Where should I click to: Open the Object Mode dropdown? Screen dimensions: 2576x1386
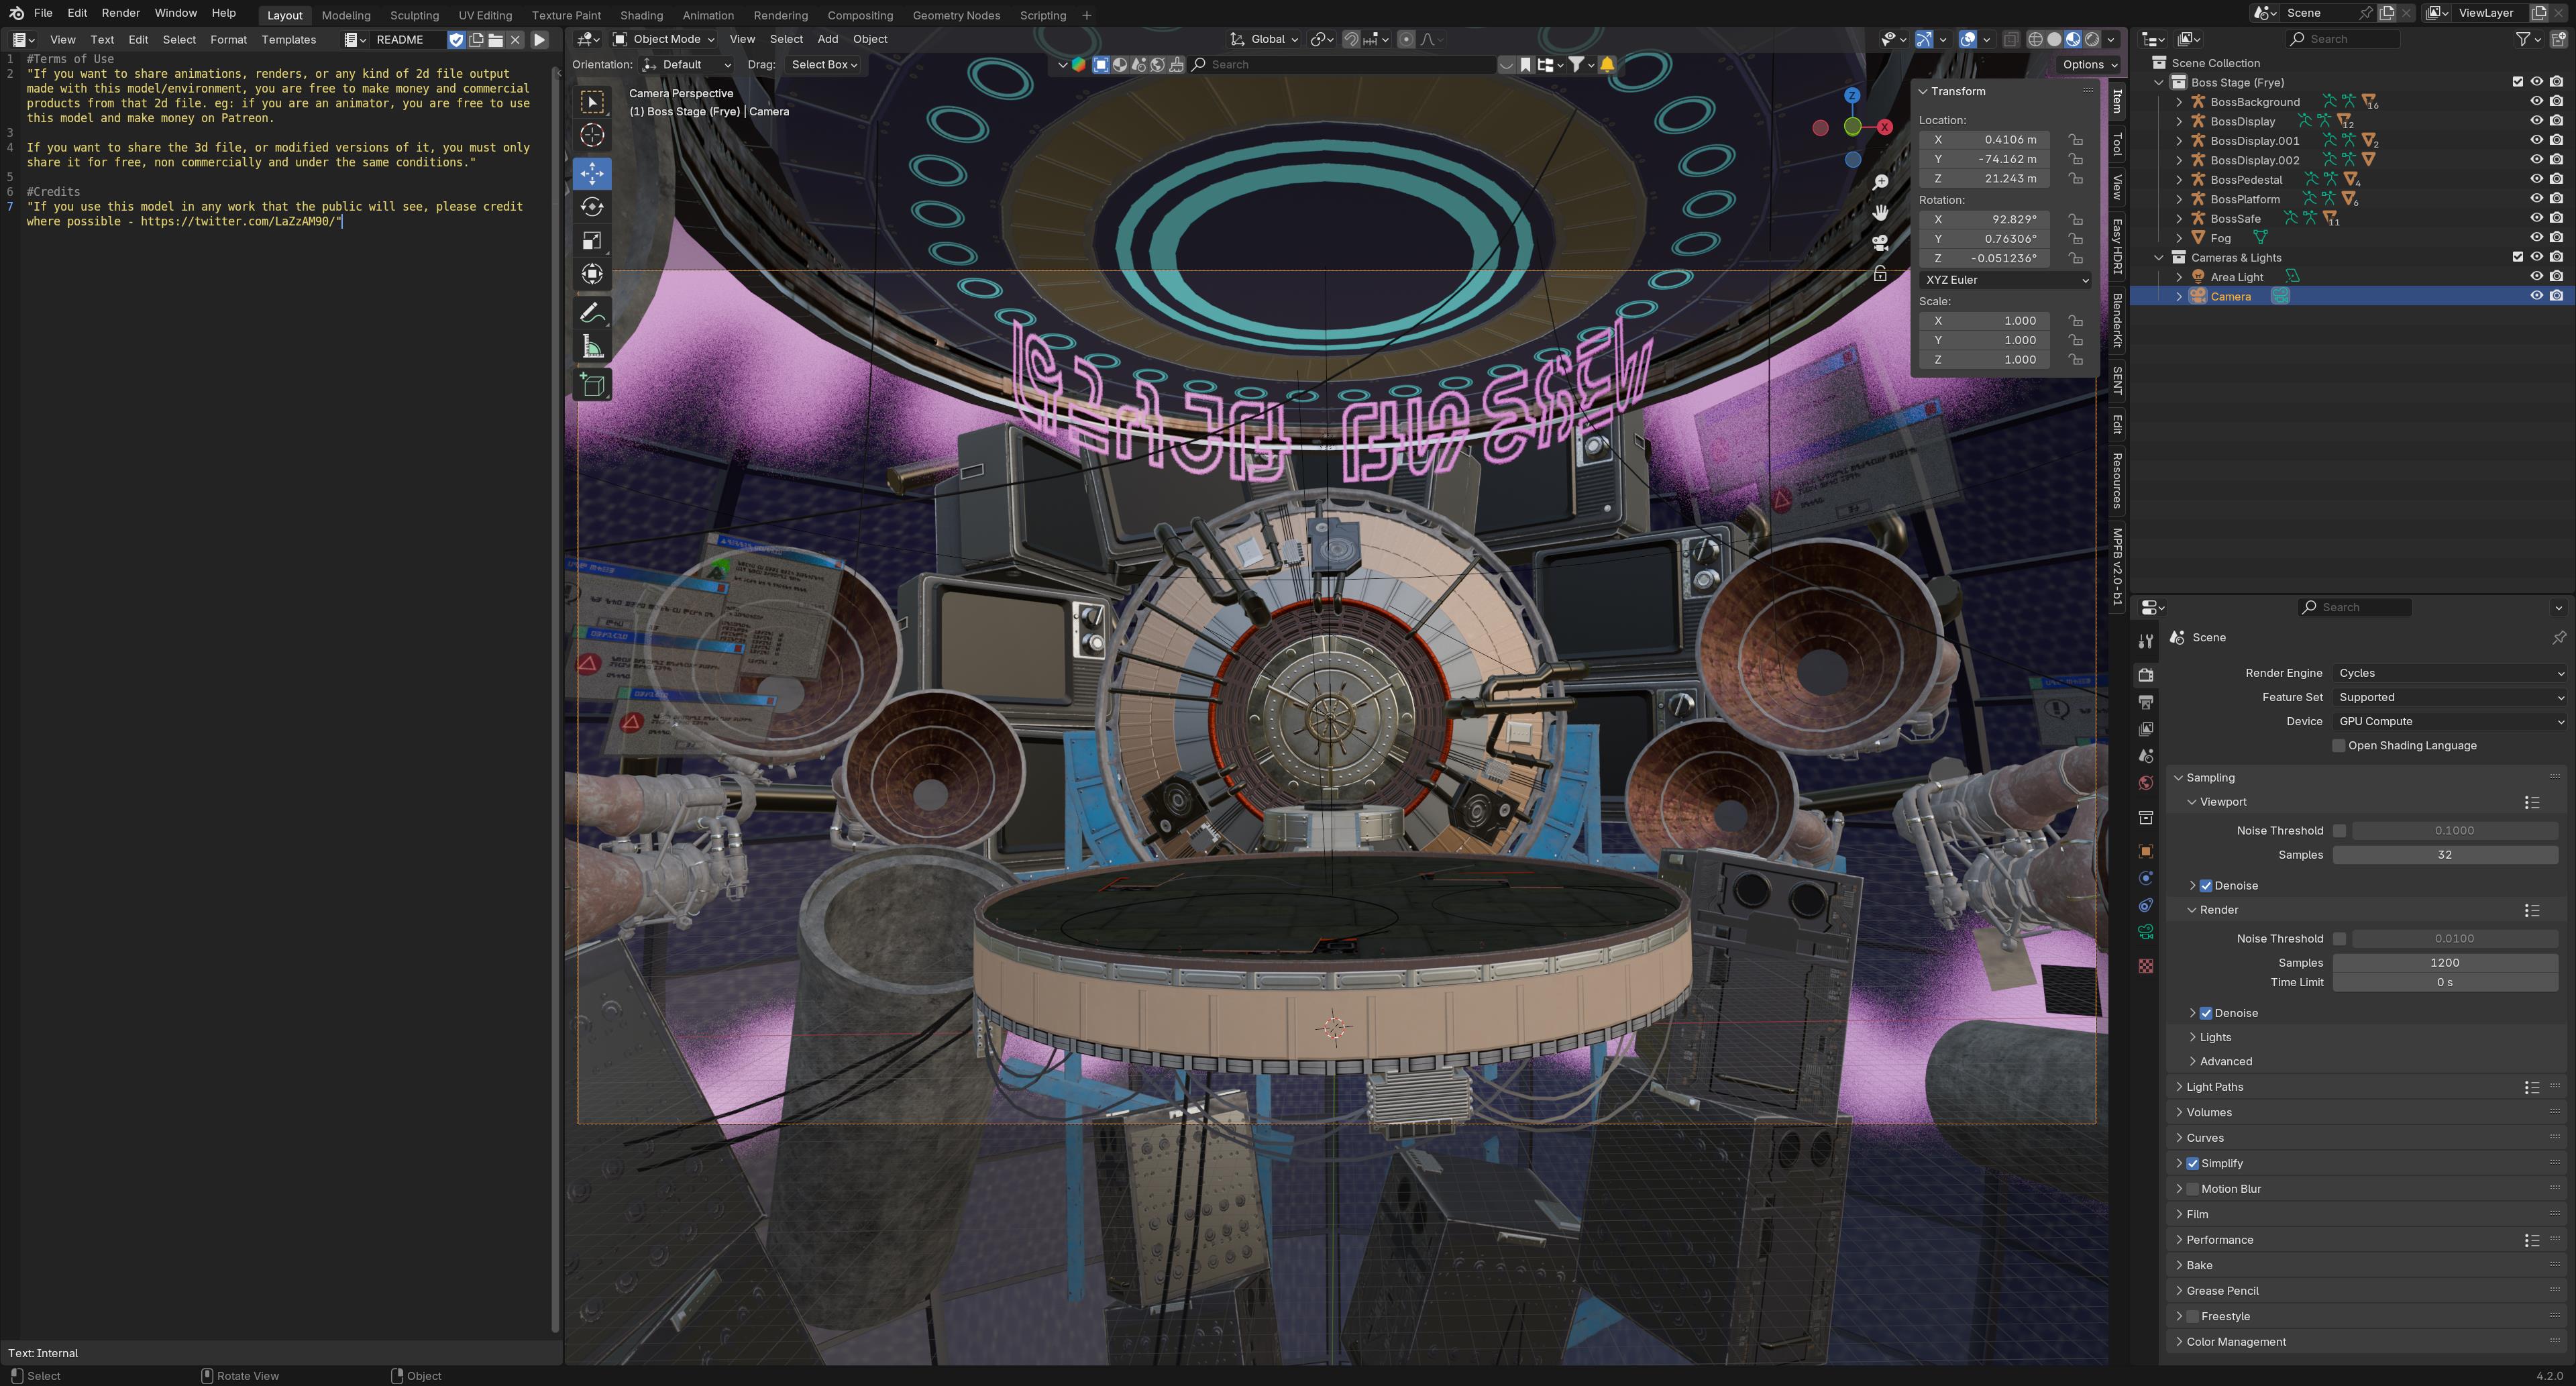pos(664,40)
